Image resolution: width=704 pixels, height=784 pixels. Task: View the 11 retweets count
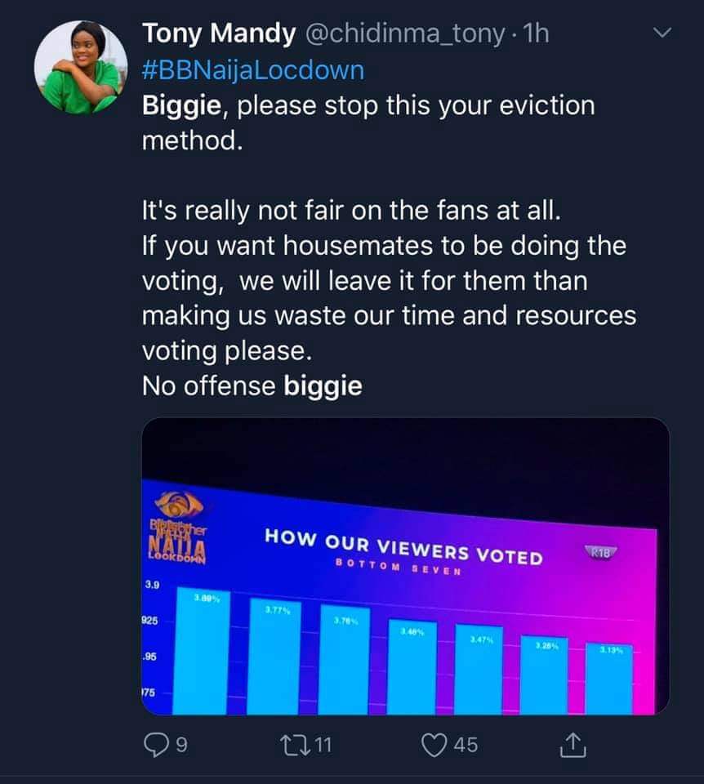coord(323,745)
